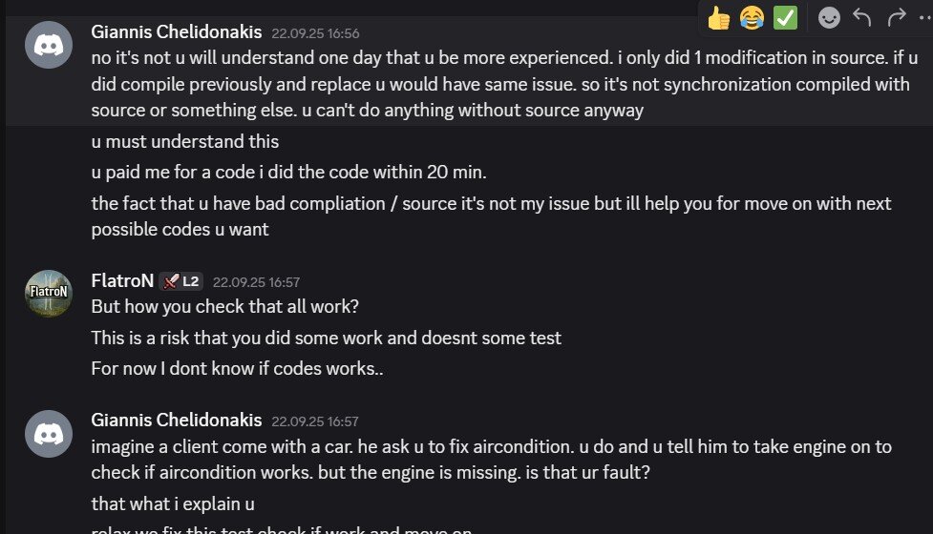React with the green check mark emoji

[x=785, y=18]
